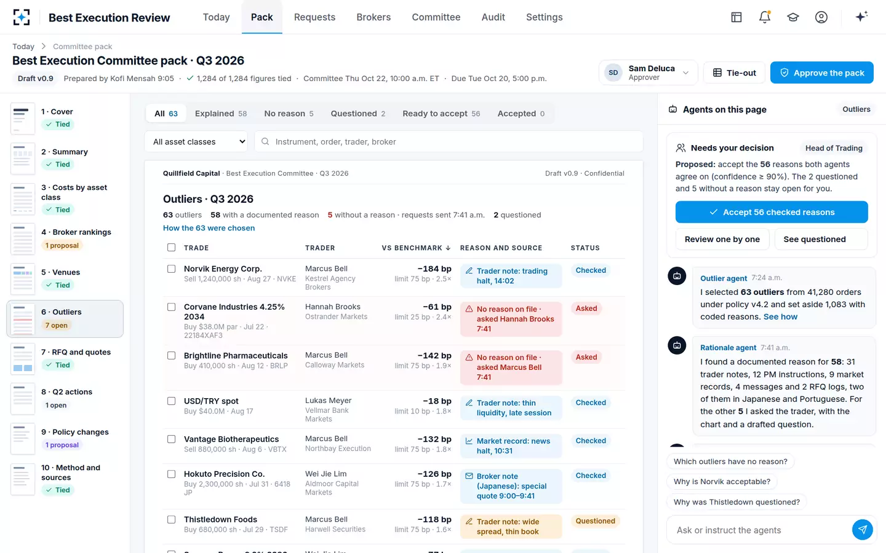
Task: Switch to the Audit tab
Action: pos(493,17)
